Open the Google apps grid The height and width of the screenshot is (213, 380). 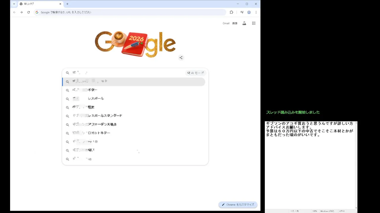254,23
